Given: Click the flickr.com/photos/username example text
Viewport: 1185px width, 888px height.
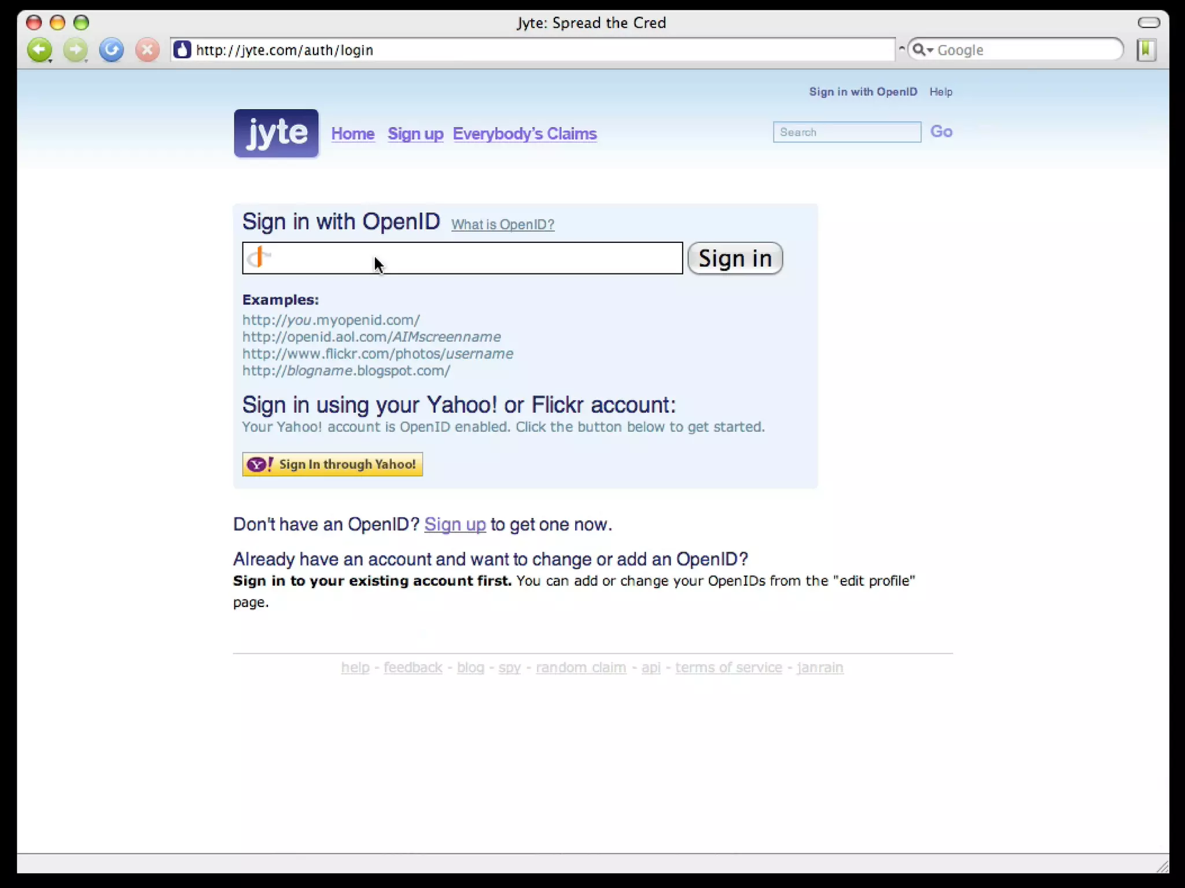Looking at the screenshot, I should tap(377, 353).
